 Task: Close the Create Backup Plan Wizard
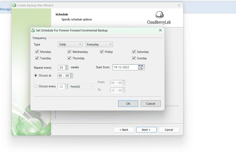click(179, 5)
